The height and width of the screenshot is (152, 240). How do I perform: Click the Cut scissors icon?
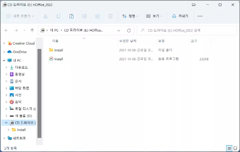(46, 16)
